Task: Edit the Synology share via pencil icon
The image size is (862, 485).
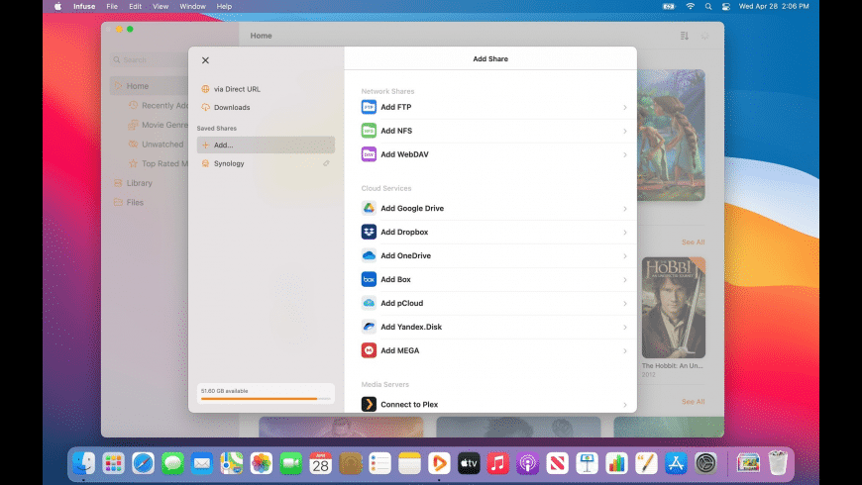Action: pyautogui.click(x=326, y=163)
